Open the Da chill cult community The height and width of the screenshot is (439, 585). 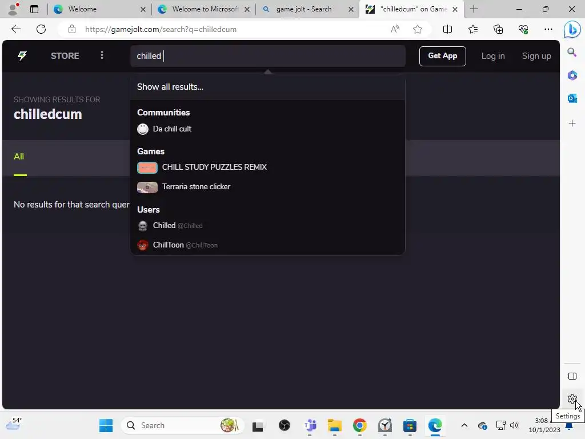(172, 129)
